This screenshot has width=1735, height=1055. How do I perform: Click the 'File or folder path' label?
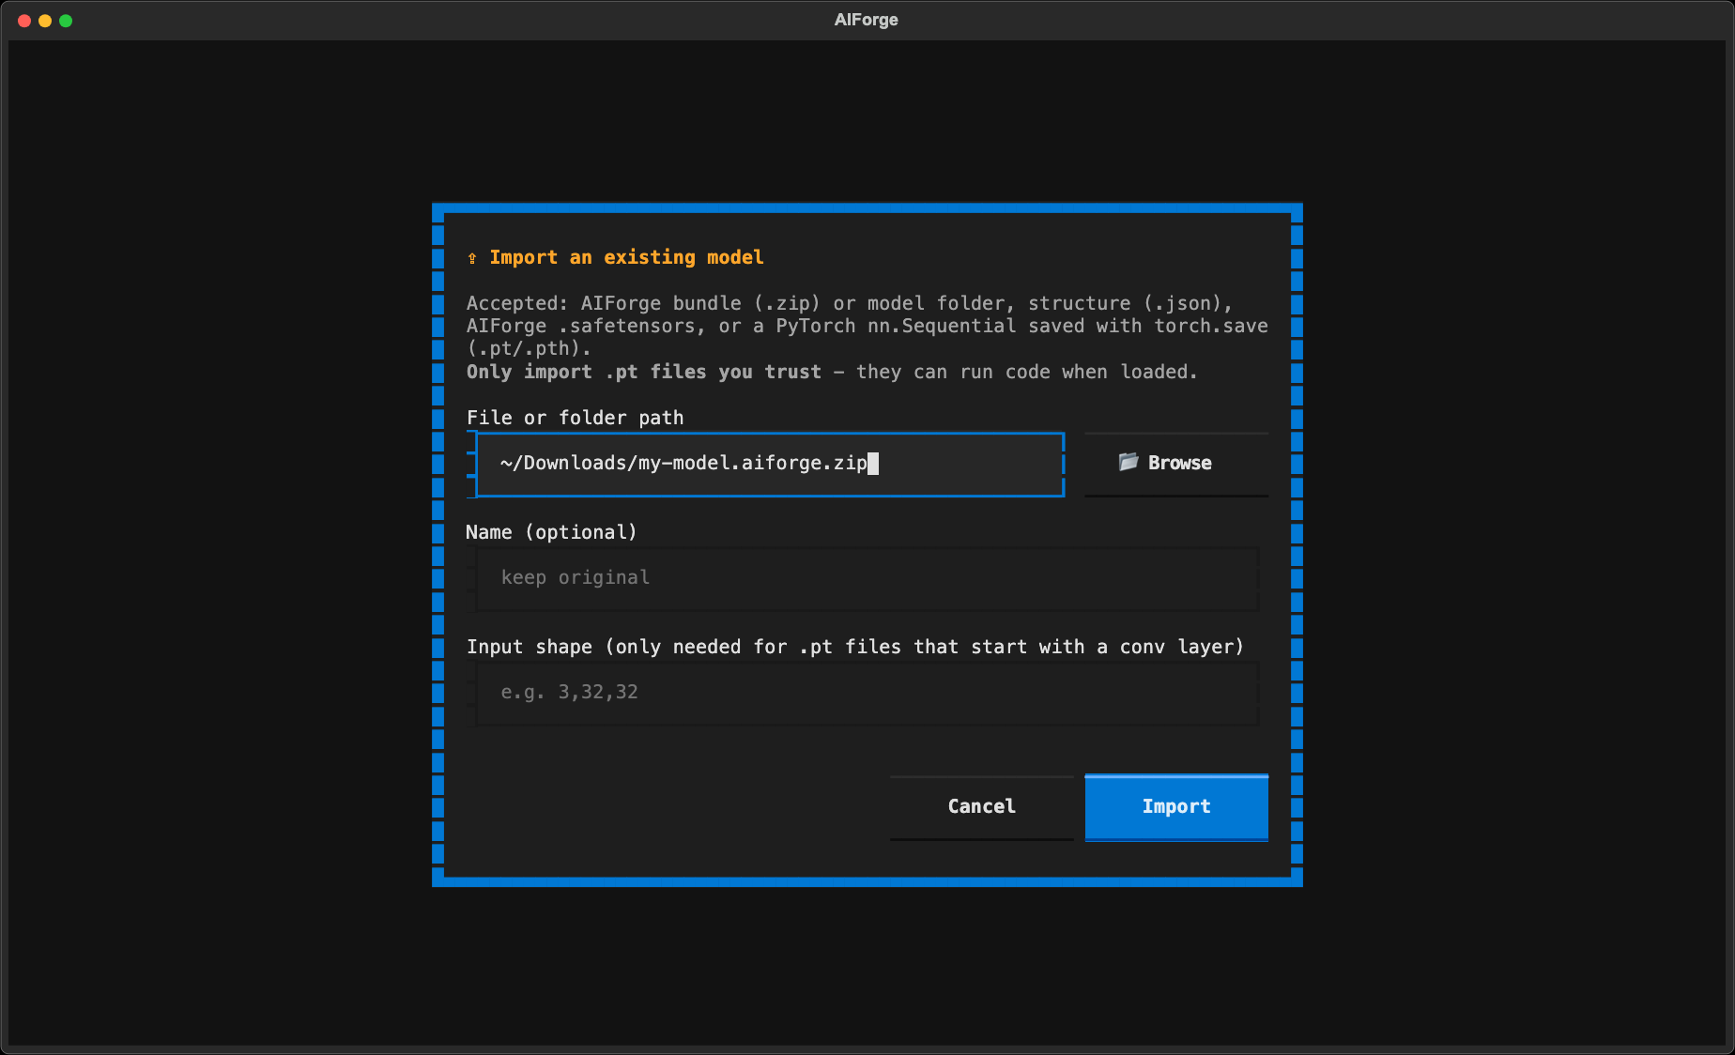click(x=575, y=418)
